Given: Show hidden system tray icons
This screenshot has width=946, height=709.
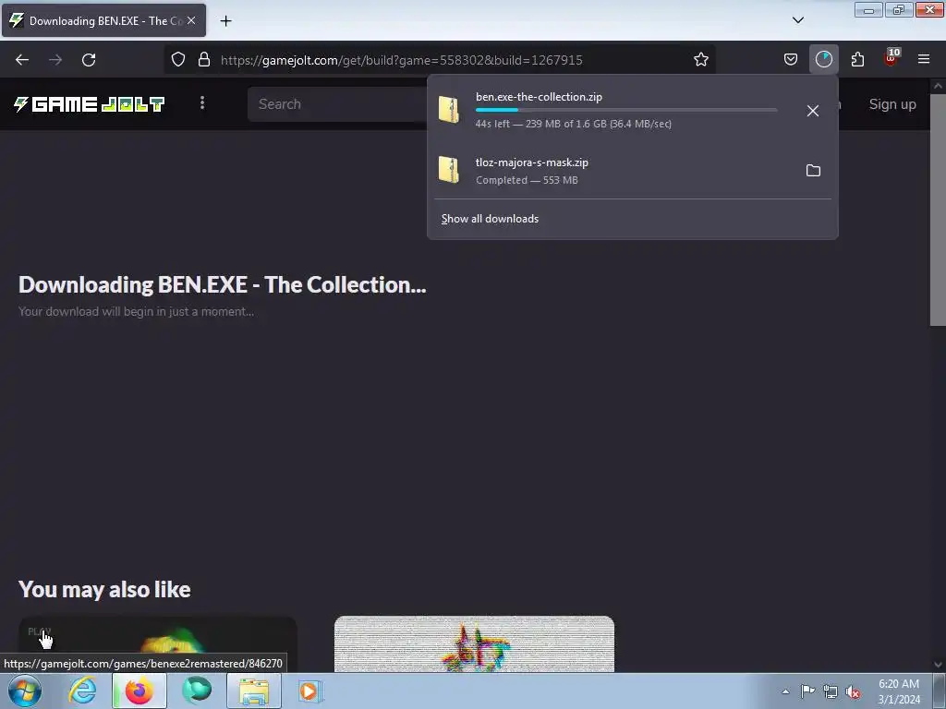Looking at the screenshot, I should point(785,691).
